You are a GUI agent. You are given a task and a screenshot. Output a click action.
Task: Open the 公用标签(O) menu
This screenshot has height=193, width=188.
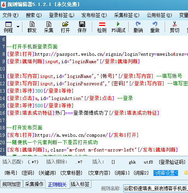159,16
